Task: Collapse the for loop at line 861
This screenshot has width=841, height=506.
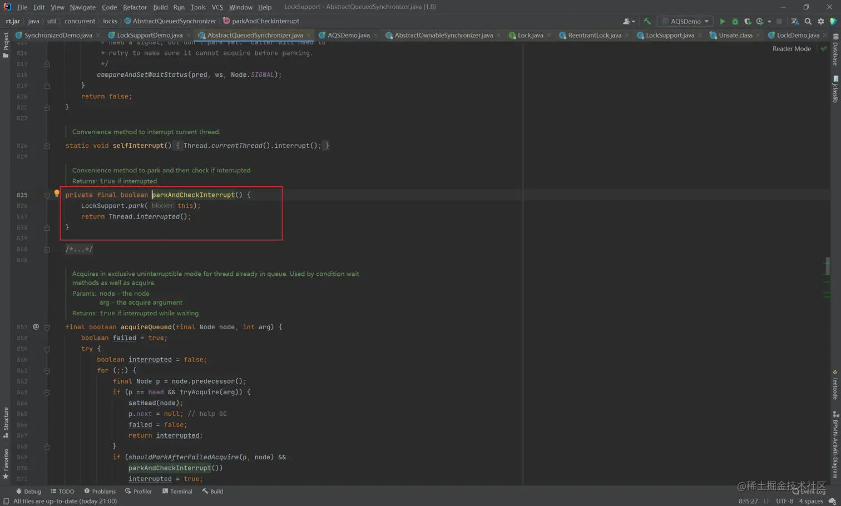Action: tap(47, 370)
